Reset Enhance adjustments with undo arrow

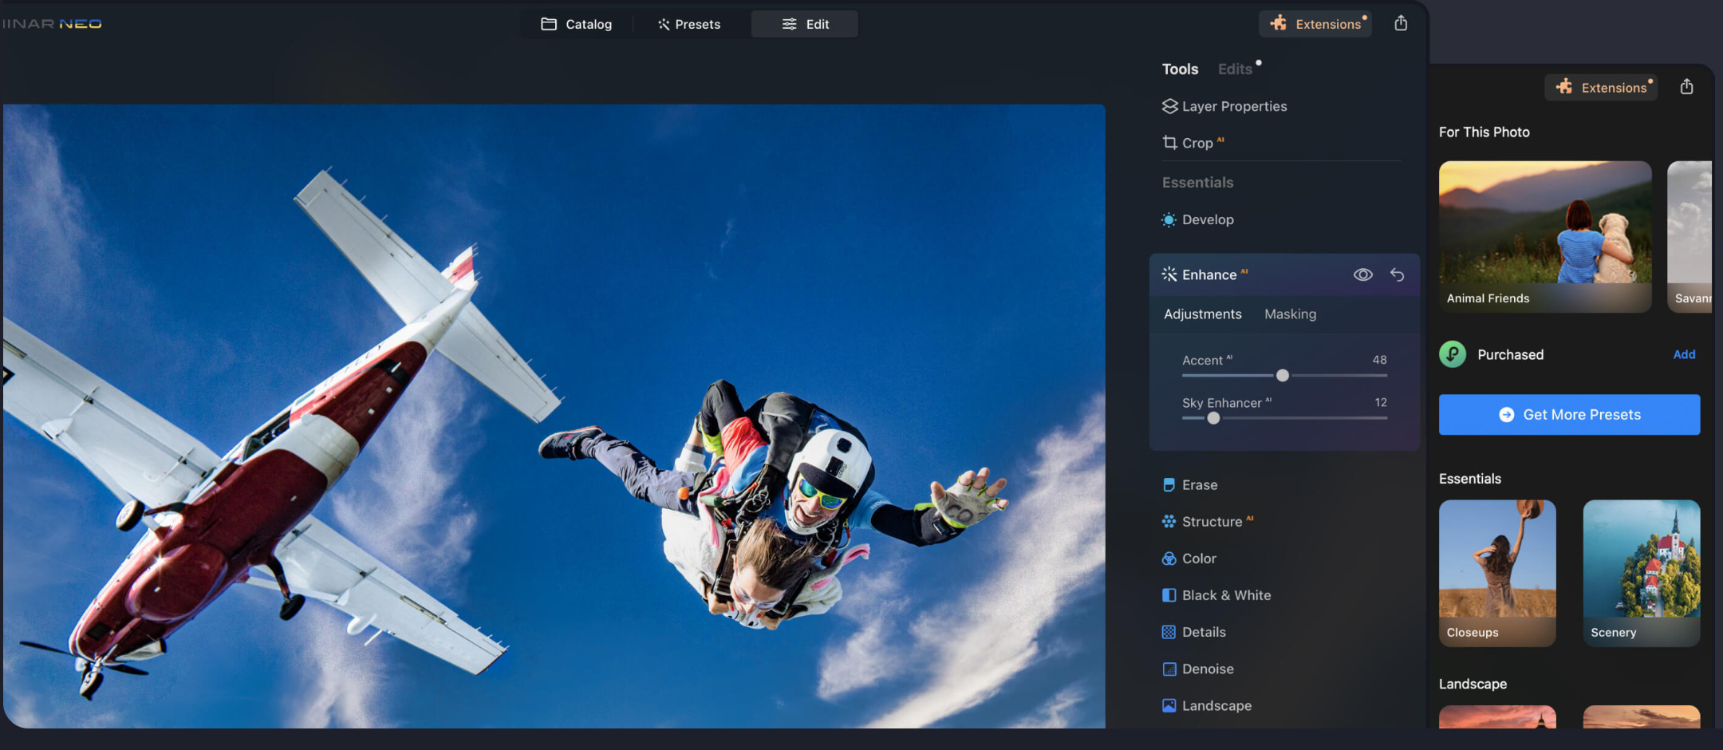coord(1398,274)
